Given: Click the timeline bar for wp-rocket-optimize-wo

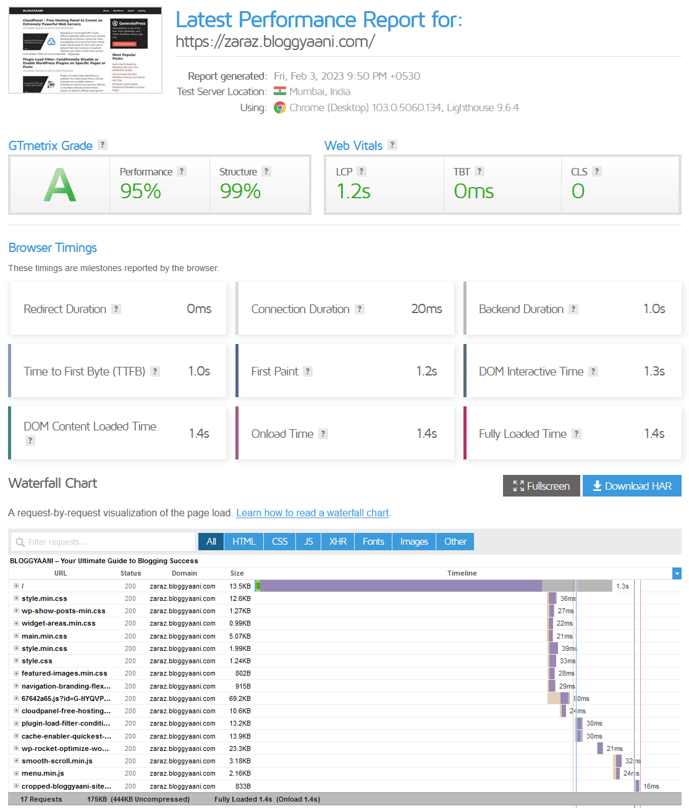Looking at the screenshot, I should (x=600, y=748).
